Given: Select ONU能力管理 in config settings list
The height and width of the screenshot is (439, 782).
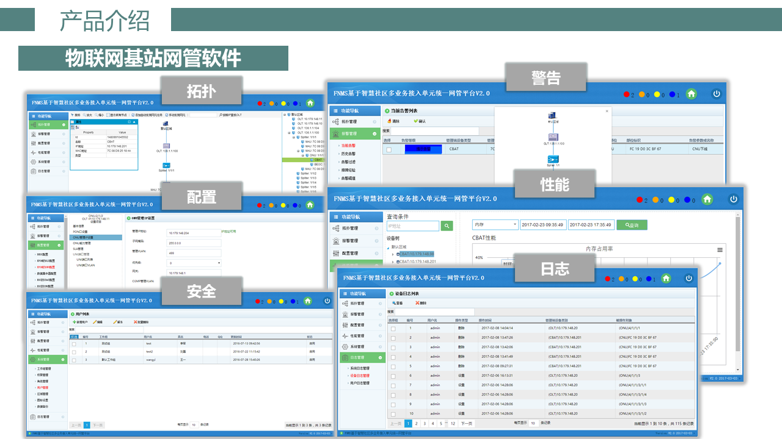Looking at the screenshot, I should click(82, 243).
